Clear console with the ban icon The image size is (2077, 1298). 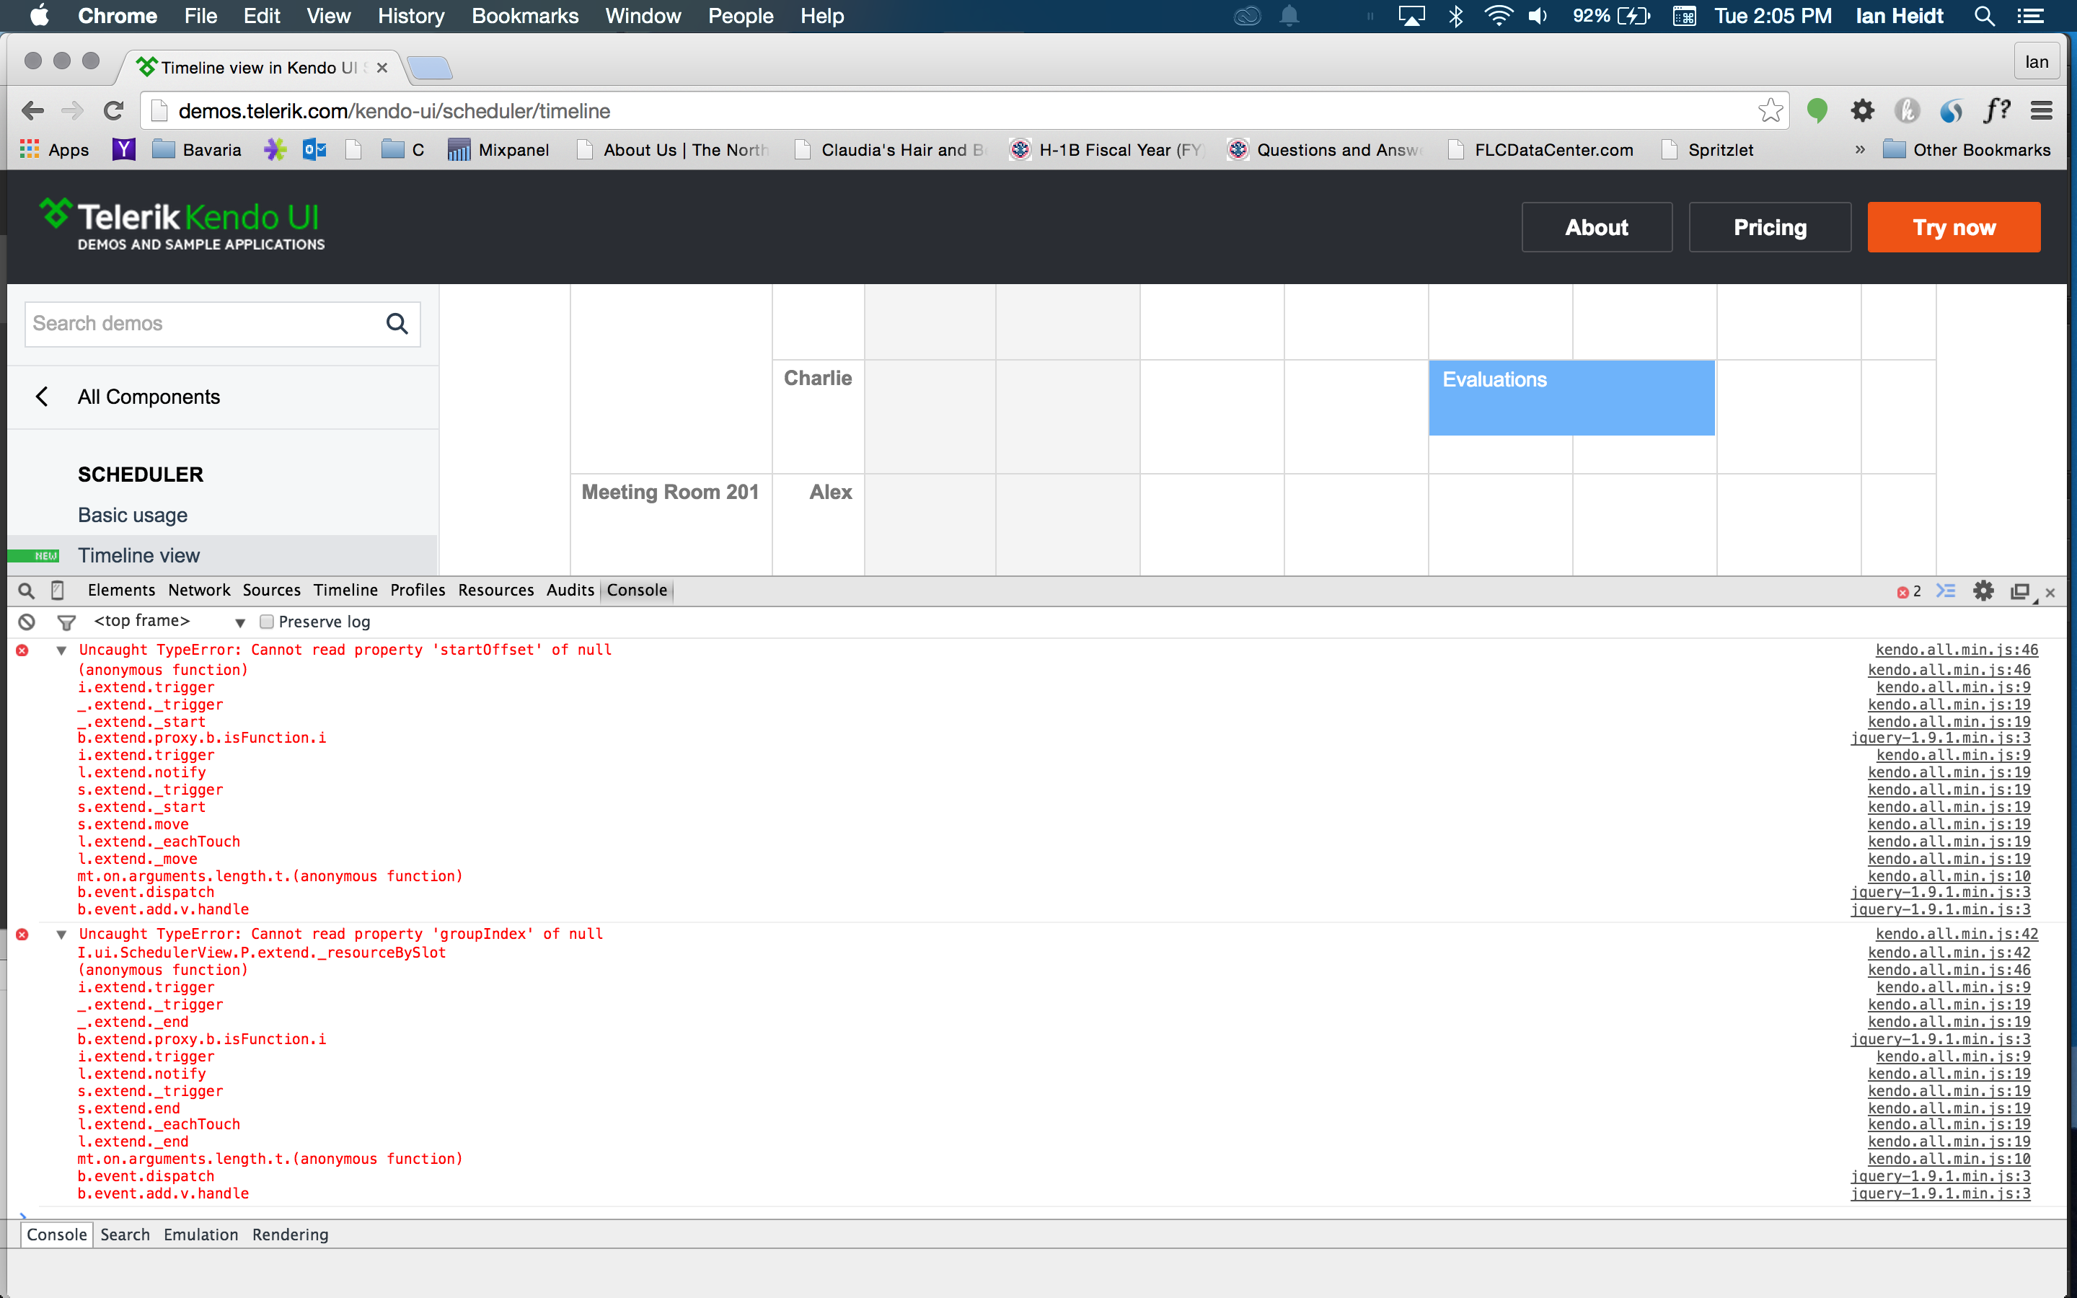(x=27, y=622)
